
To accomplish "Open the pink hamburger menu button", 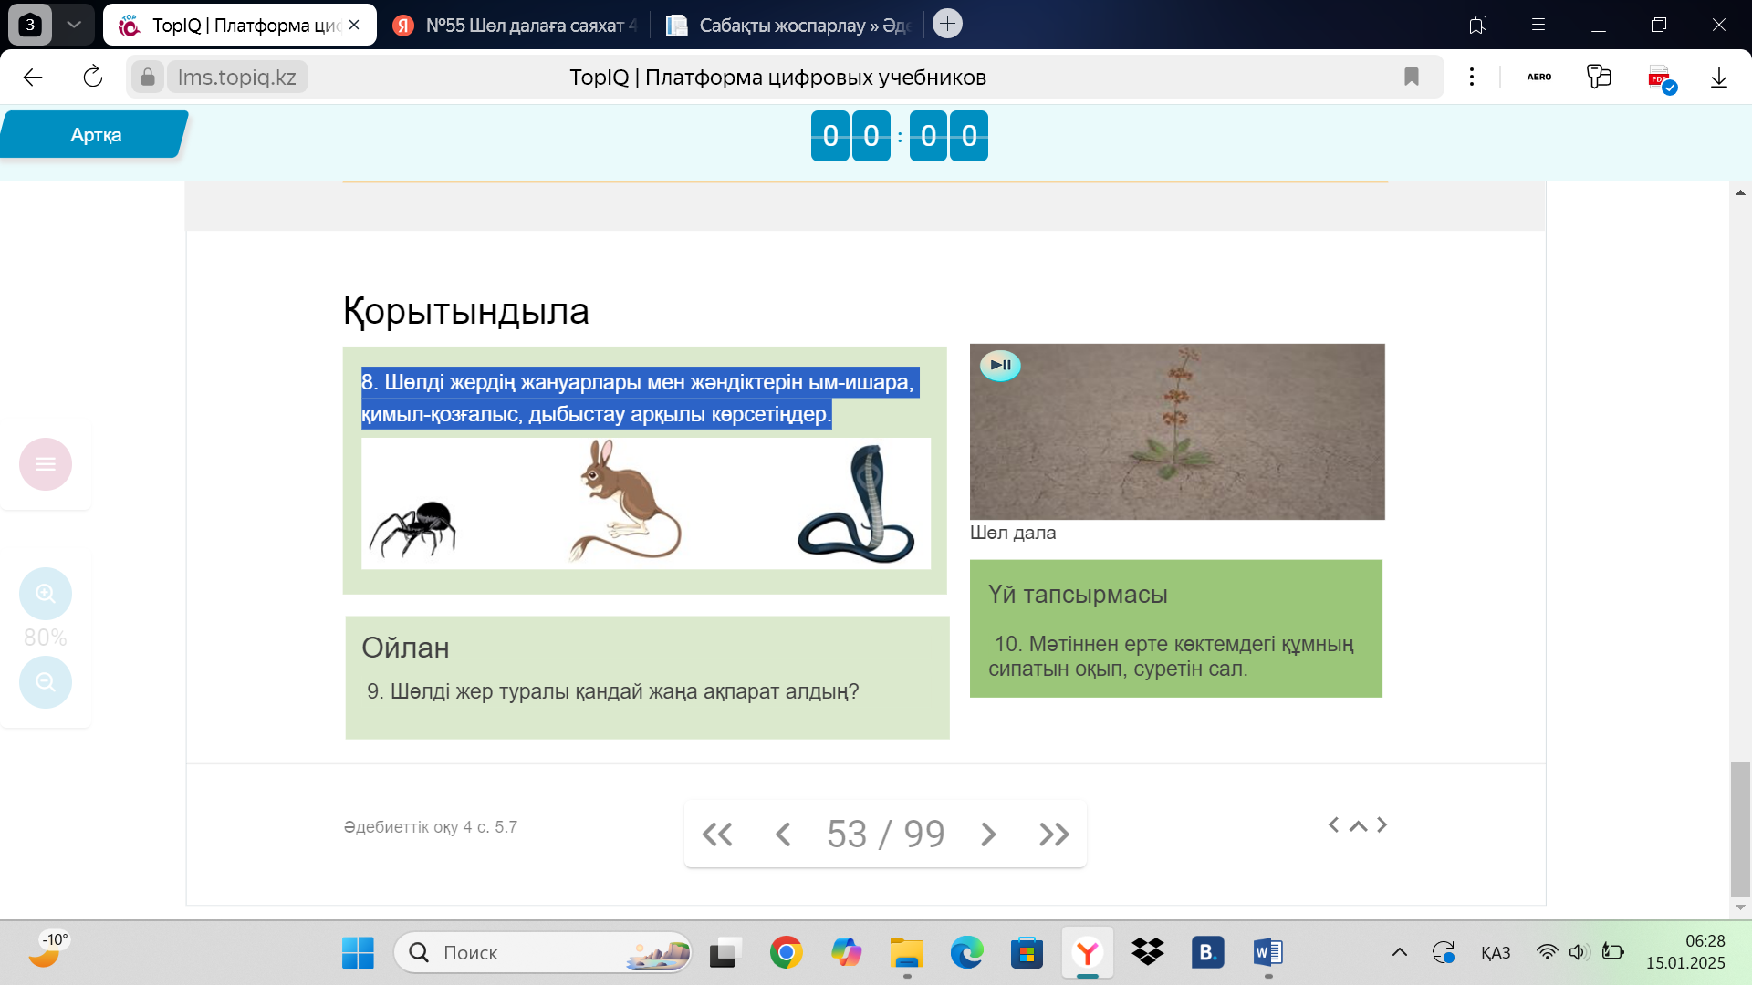I will pos(46,464).
